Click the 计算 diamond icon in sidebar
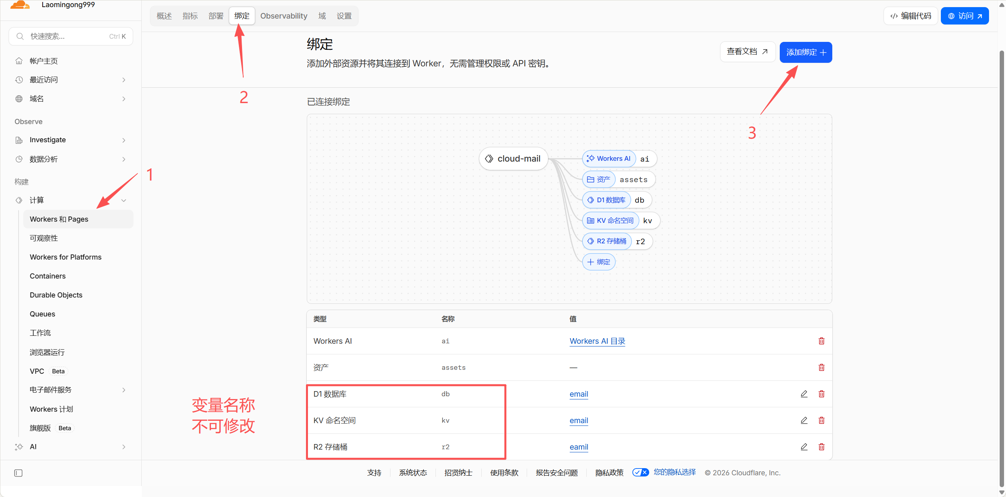Screen dimensions: 1006x497 pos(19,200)
